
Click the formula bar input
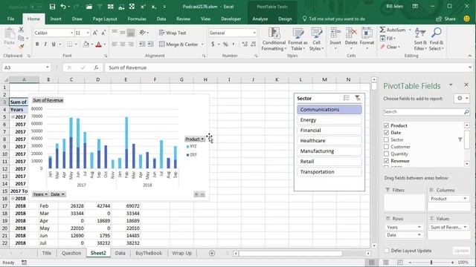coord(286,67)
